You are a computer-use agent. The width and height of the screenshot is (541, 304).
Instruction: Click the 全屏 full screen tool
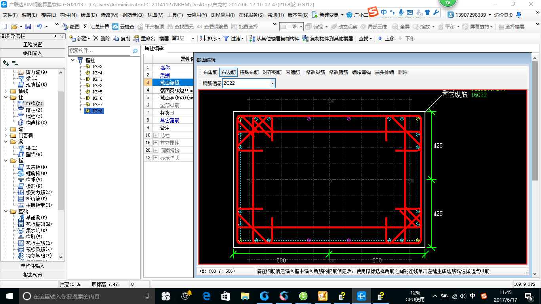[x=401, y=27]
